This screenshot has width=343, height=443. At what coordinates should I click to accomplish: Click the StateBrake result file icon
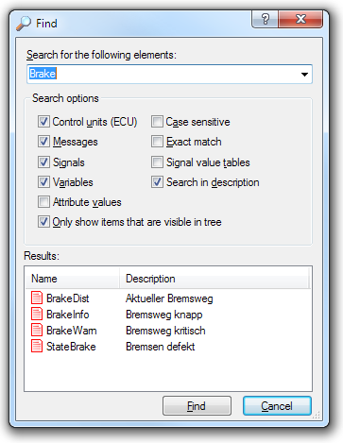(x=37, y=346)
